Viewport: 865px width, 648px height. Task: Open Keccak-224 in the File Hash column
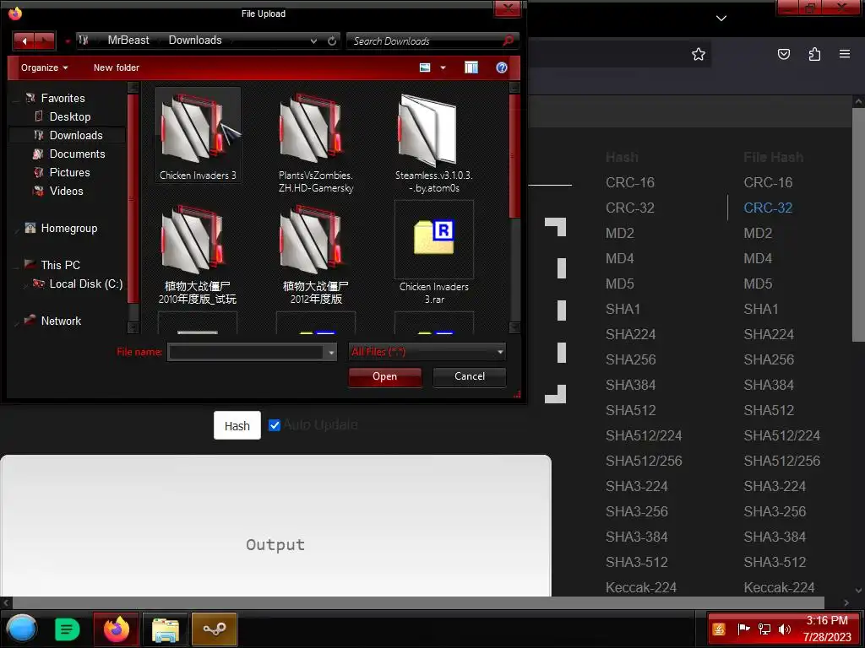click(779, 587)
